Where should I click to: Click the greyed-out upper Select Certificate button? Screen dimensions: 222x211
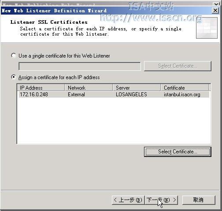(178, 66)
